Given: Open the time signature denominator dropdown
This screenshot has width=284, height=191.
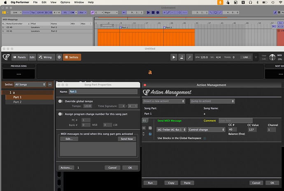Looking at the screenshot, I should pyautogui.click(x=133, y=106).
